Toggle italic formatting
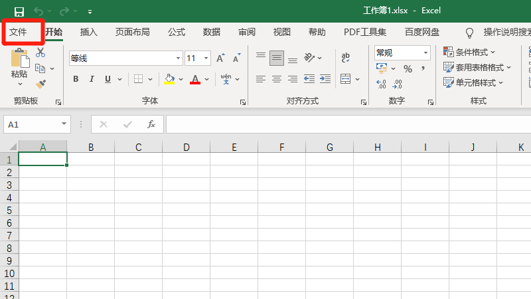Screen dimensions: 531x299 tap(92, 79)
